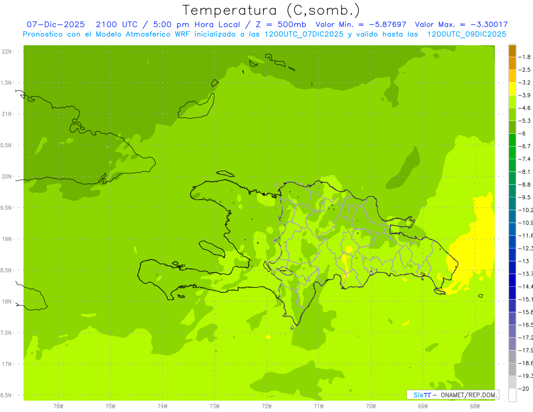Click the '17N' latitude label
Viewport: 533px width, 412px height.
[x=7, y=364]
